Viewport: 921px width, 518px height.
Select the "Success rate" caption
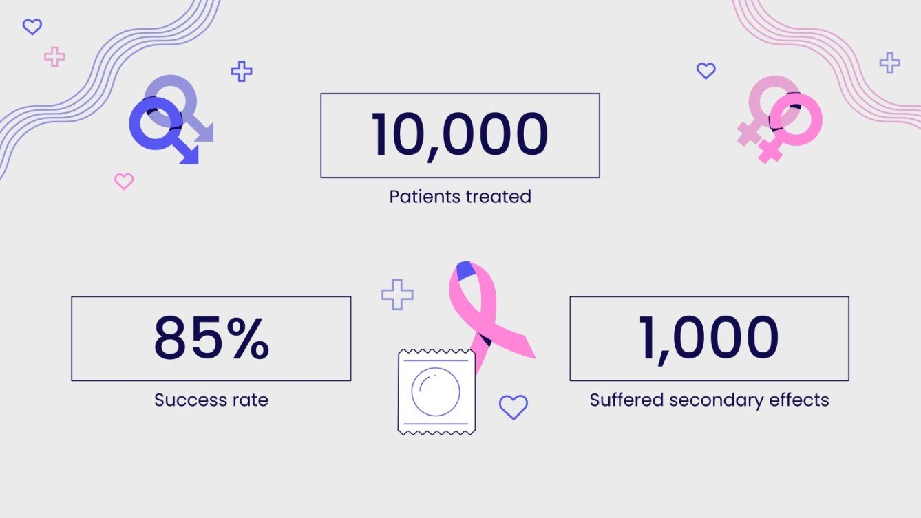(211, 400)
